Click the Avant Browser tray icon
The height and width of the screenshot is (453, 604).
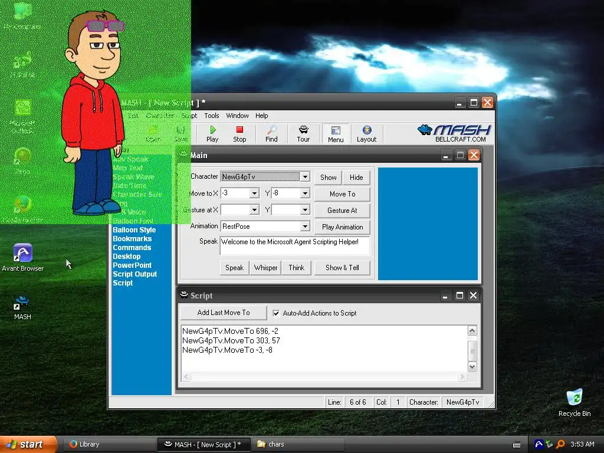point(539,444)
